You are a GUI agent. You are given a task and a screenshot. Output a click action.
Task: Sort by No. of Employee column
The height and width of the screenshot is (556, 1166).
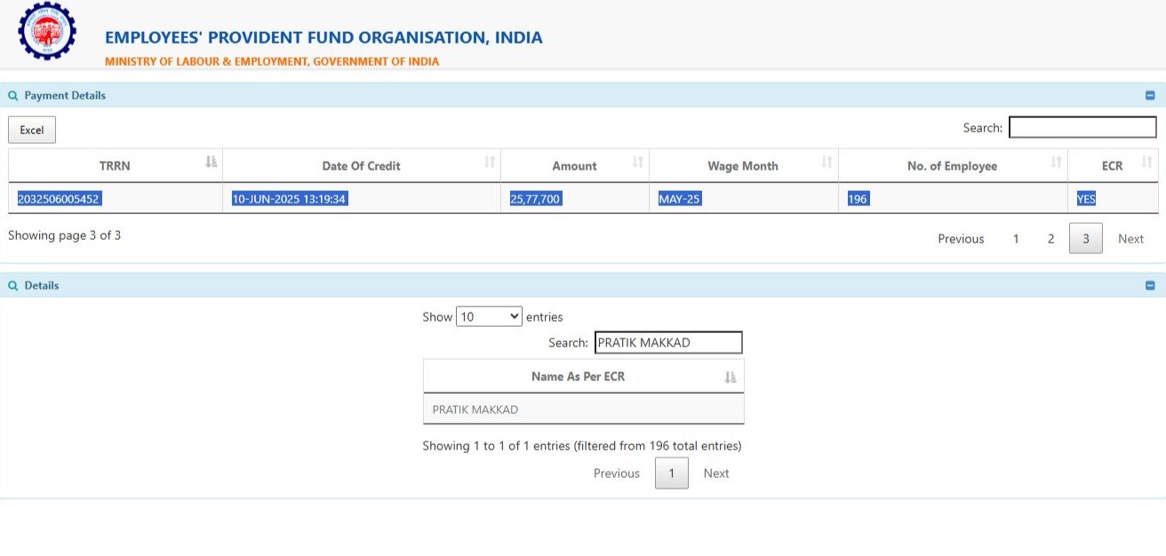tap(953, 165)
